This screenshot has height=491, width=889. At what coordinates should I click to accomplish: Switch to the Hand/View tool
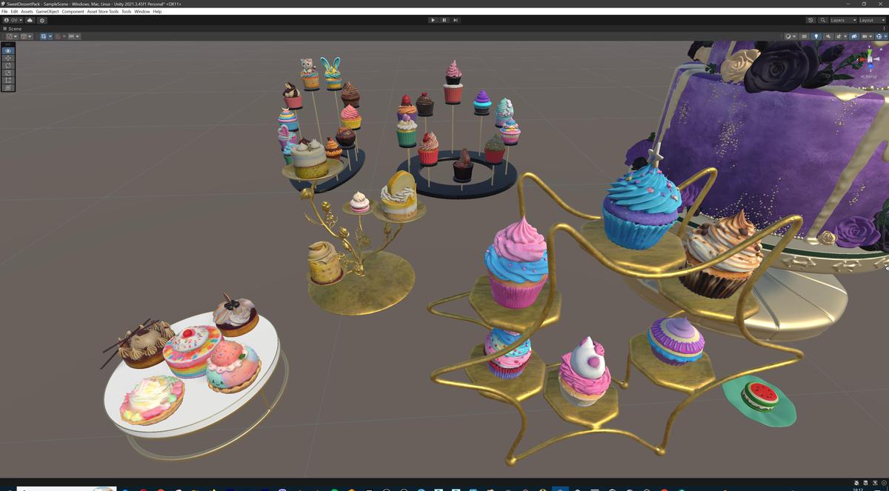point(7,50)
